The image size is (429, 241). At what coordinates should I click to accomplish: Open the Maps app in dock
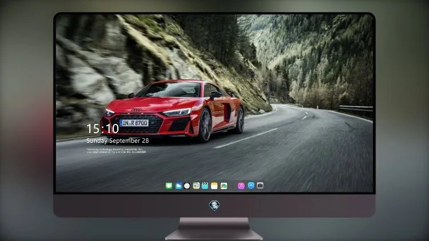[196, 186]
